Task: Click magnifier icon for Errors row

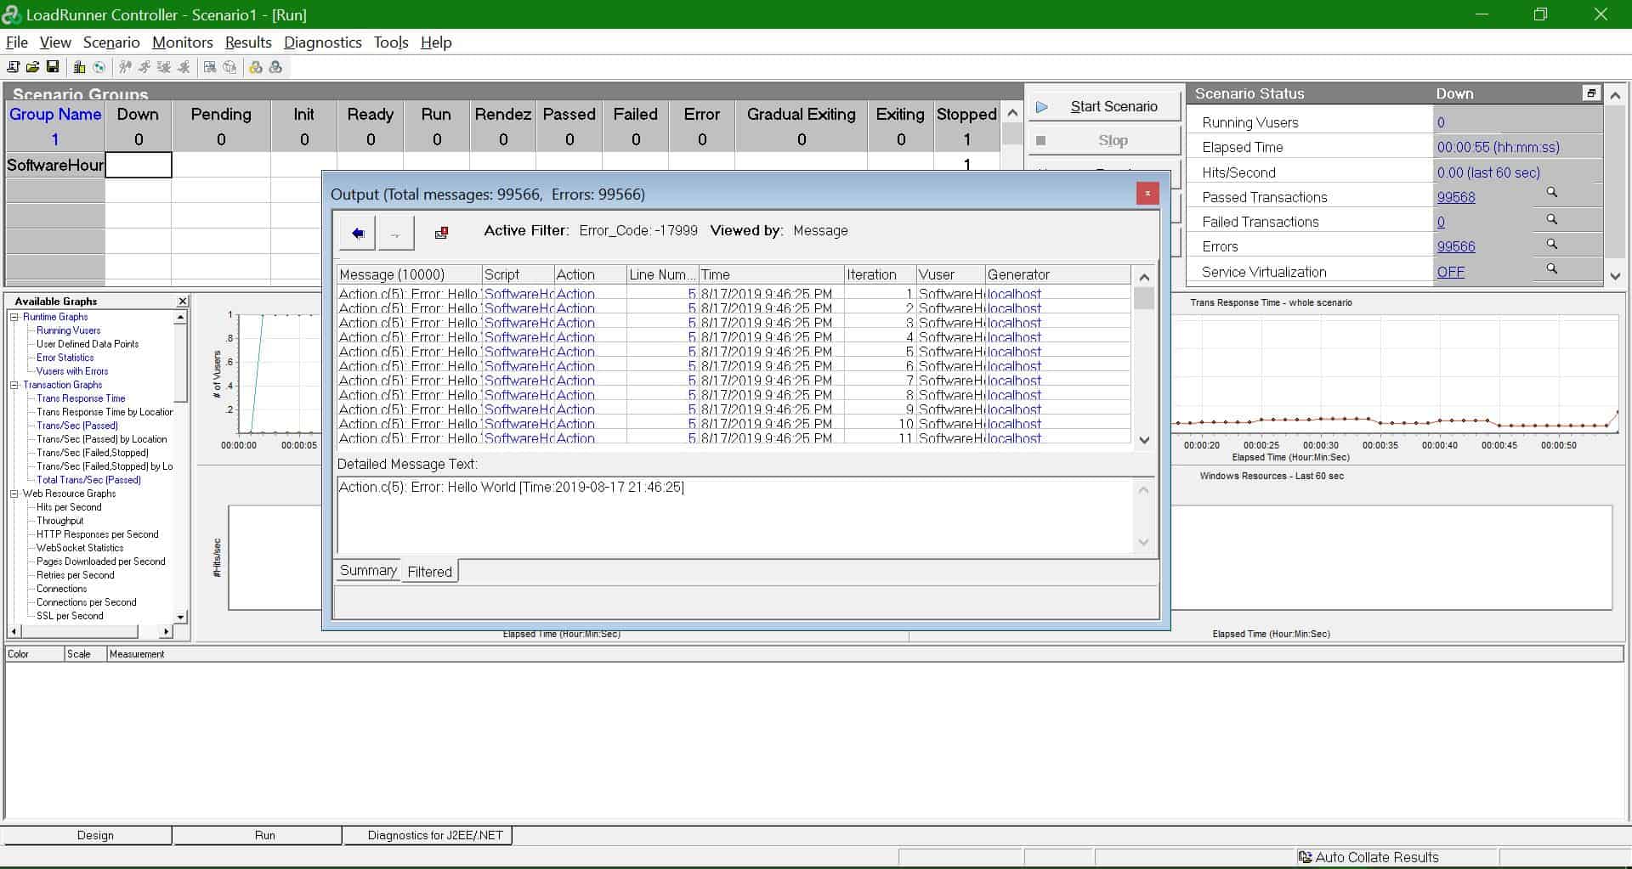Action: (1551, 244)
